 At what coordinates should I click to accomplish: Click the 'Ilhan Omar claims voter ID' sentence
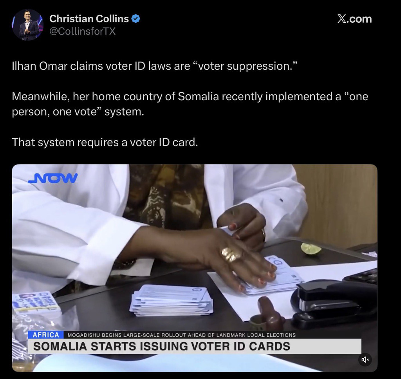[x=155, y=66]
